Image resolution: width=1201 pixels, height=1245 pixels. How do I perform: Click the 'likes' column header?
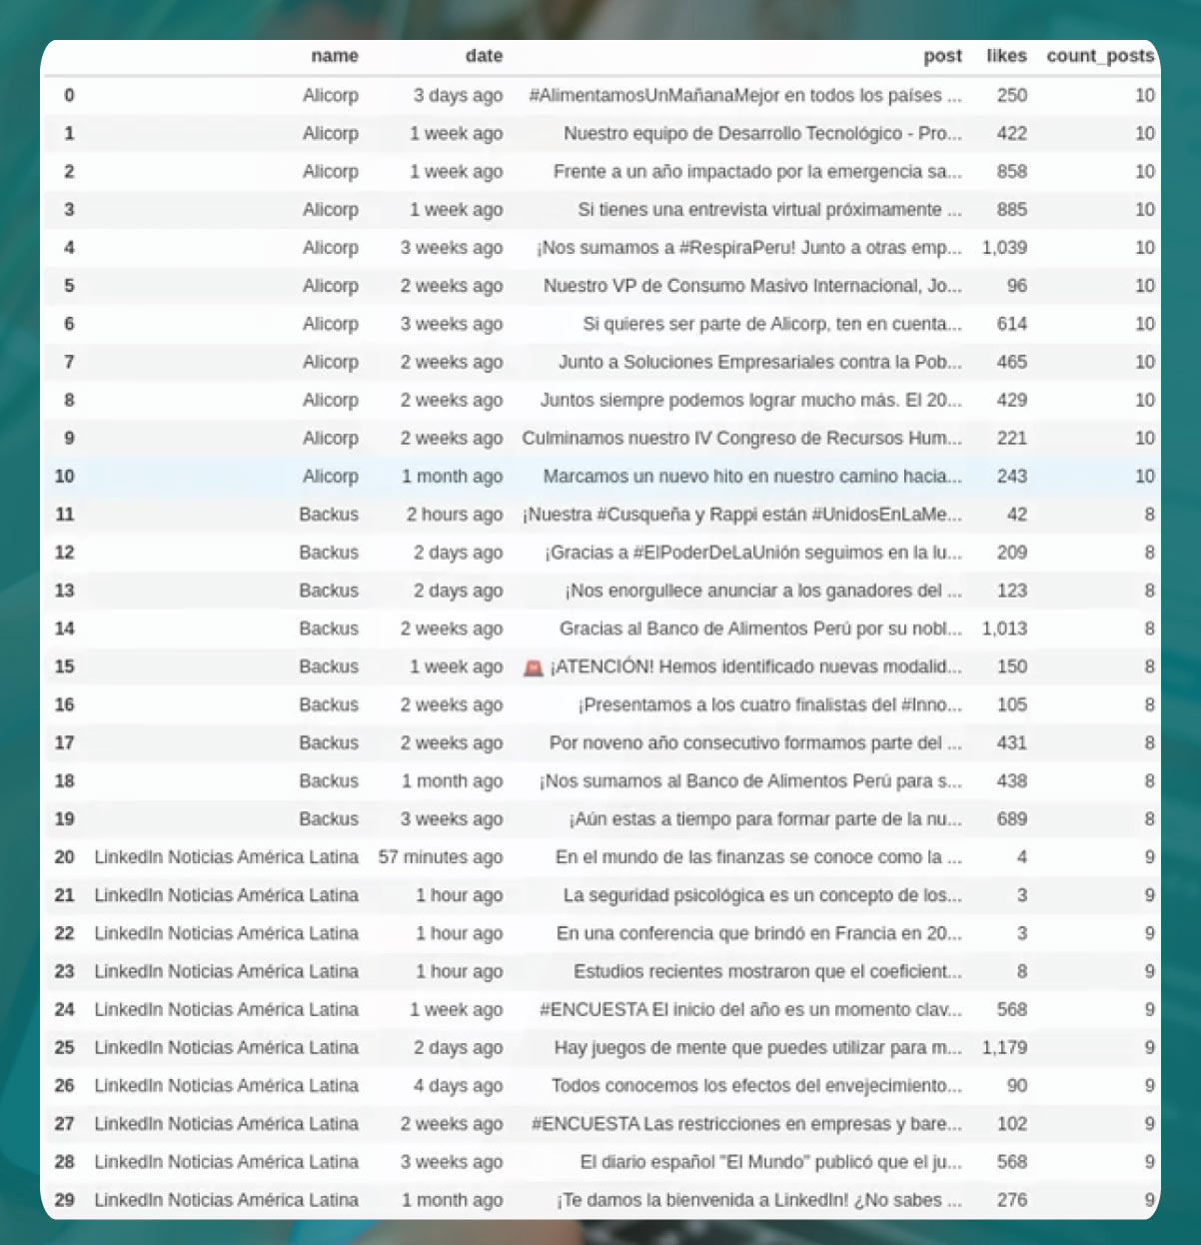click(1006, 56)
